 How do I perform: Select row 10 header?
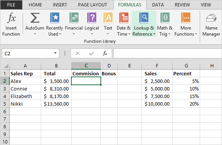5,142
